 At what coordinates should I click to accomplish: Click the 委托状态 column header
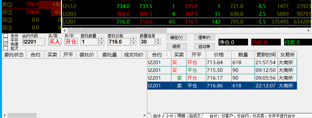(x=14, y=55)
